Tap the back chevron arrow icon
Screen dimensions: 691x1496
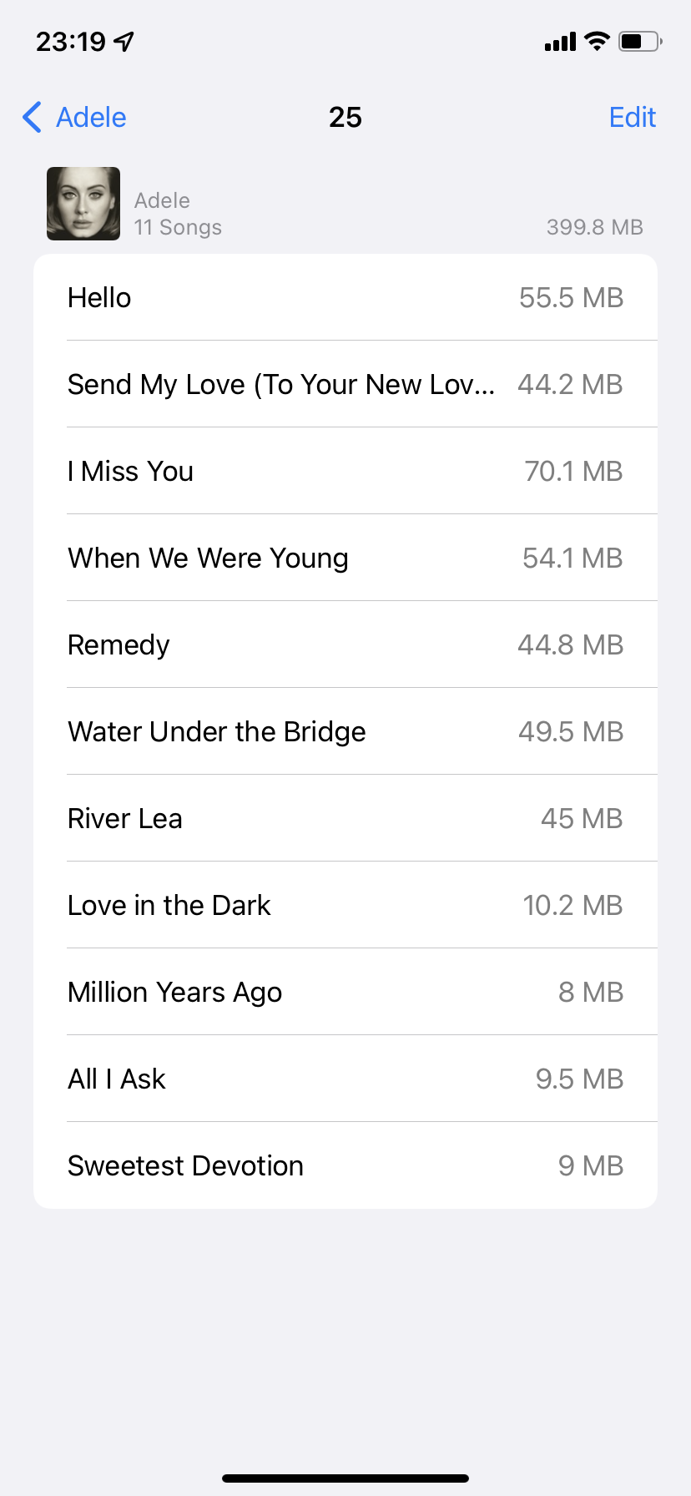coord(33,118)
